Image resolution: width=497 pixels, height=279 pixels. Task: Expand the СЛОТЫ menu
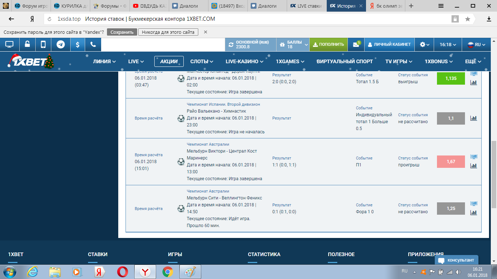coord(202,61)
